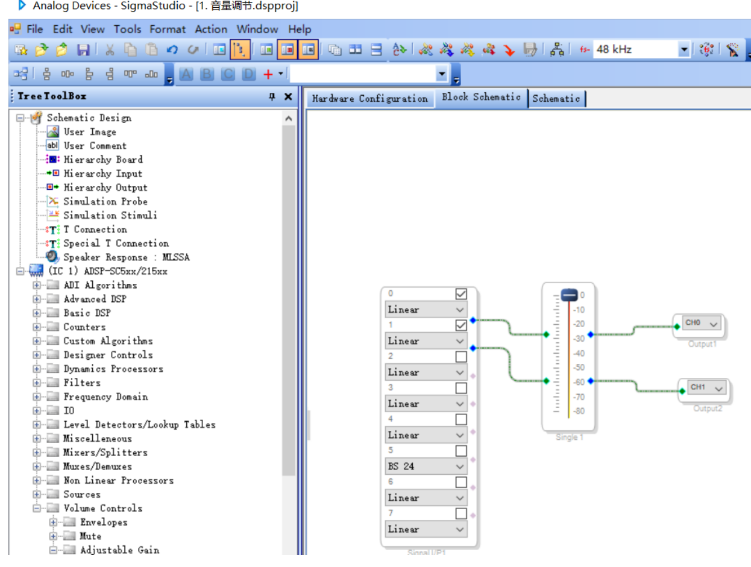Click the B preset button
This screenshot has height=567, width=751.
[207, 74]
